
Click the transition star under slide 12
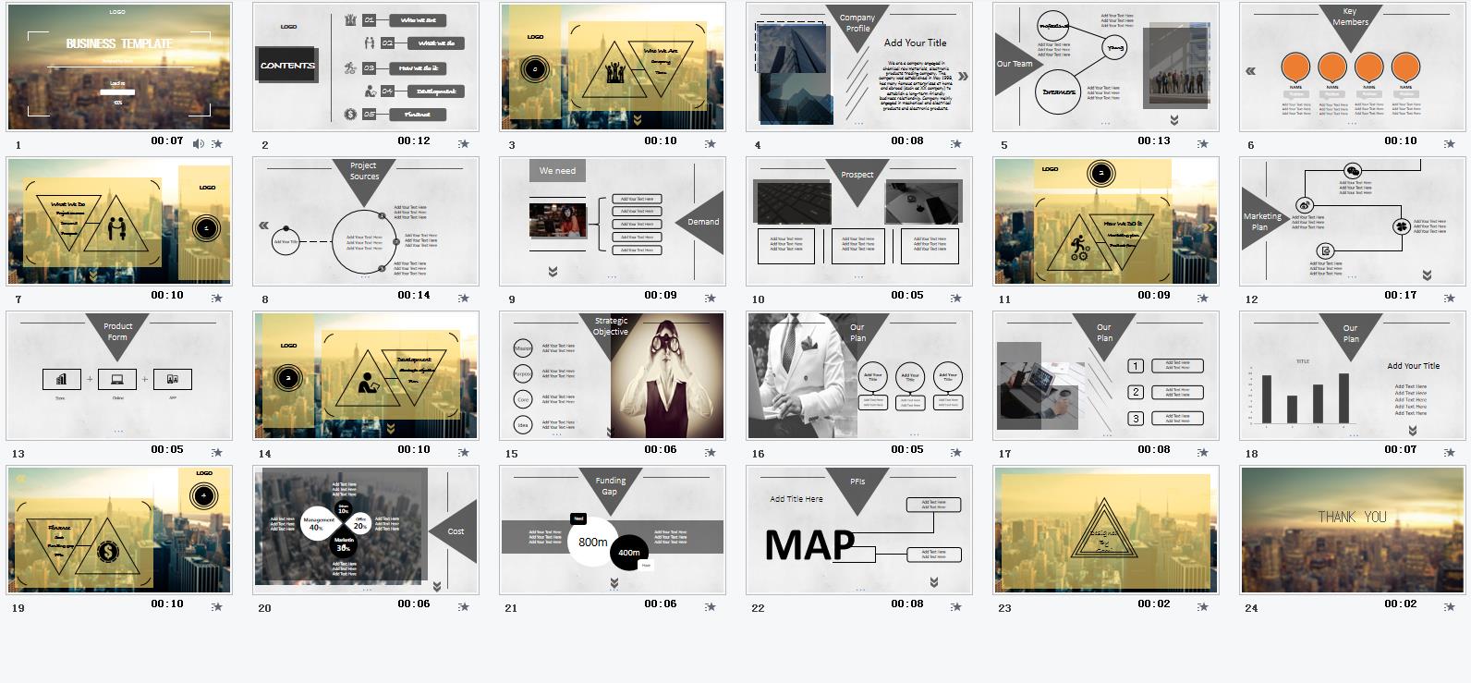pos(1450,298)
